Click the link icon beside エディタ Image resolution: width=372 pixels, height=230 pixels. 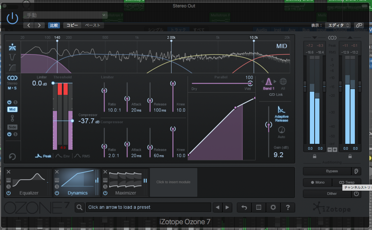click(359, 25)
